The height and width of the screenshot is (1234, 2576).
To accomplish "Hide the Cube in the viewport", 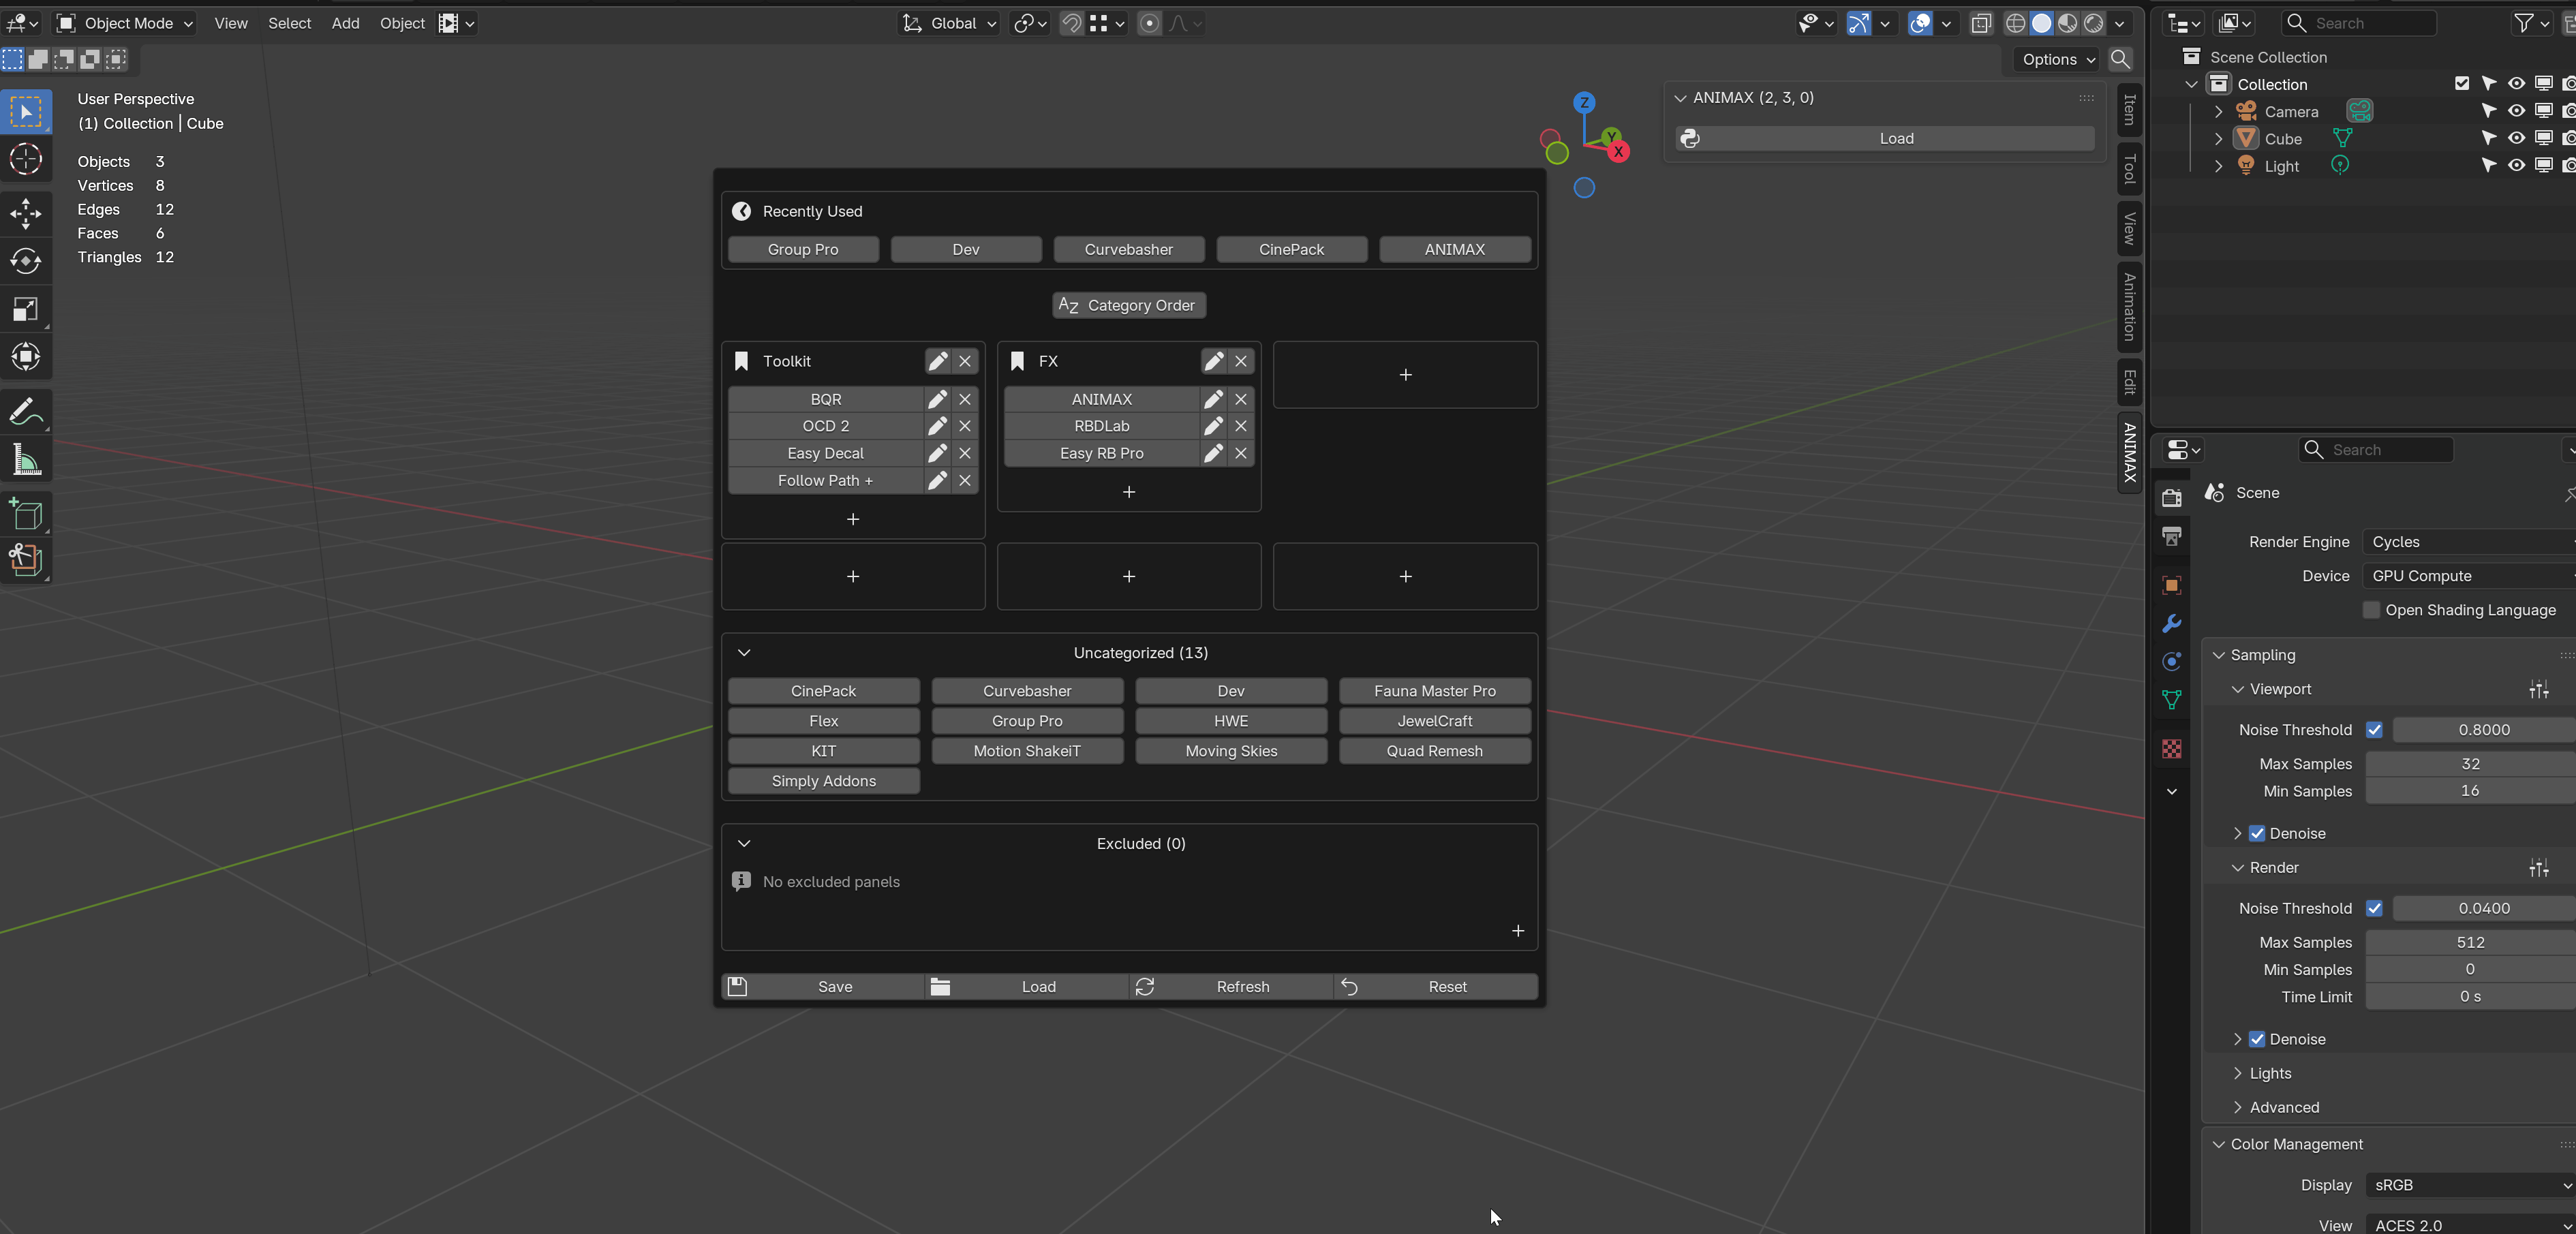I will [2516, 138].
